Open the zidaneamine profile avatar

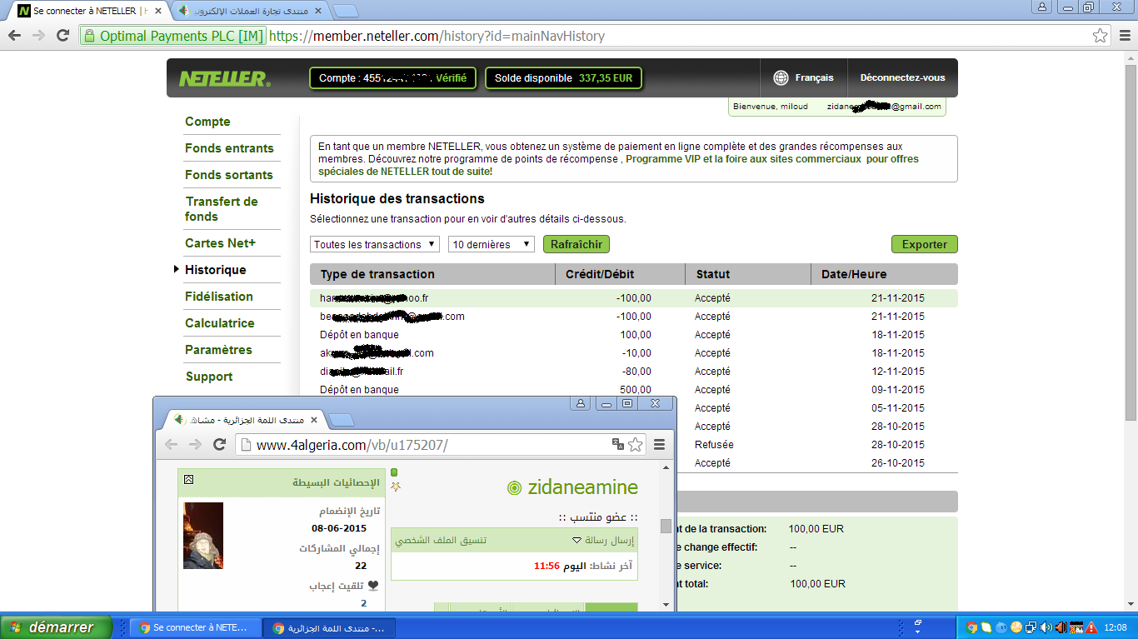[203, 536]
